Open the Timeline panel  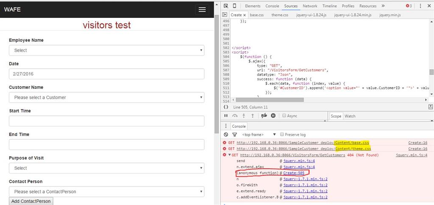pyautogui.click(x=329, y=6)
